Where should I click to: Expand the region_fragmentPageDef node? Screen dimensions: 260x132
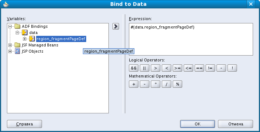[x=25, y=39]
